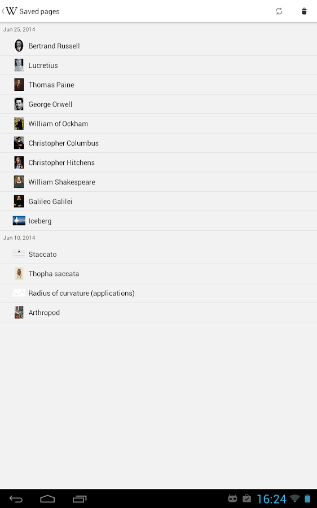Image resolution: width=317 pixels, height=508 pixels.
Task: Tap the trash delete-all icon
Action: coord(304,11)
